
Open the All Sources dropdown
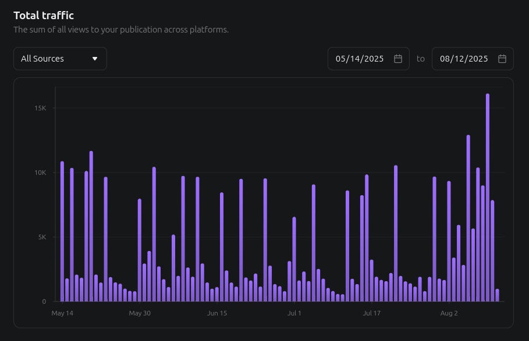[x=60, y=59]
